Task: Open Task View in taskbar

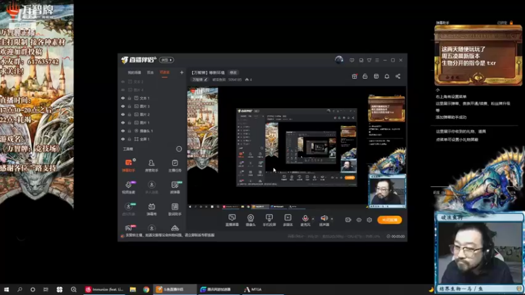Action: (46, 289)
